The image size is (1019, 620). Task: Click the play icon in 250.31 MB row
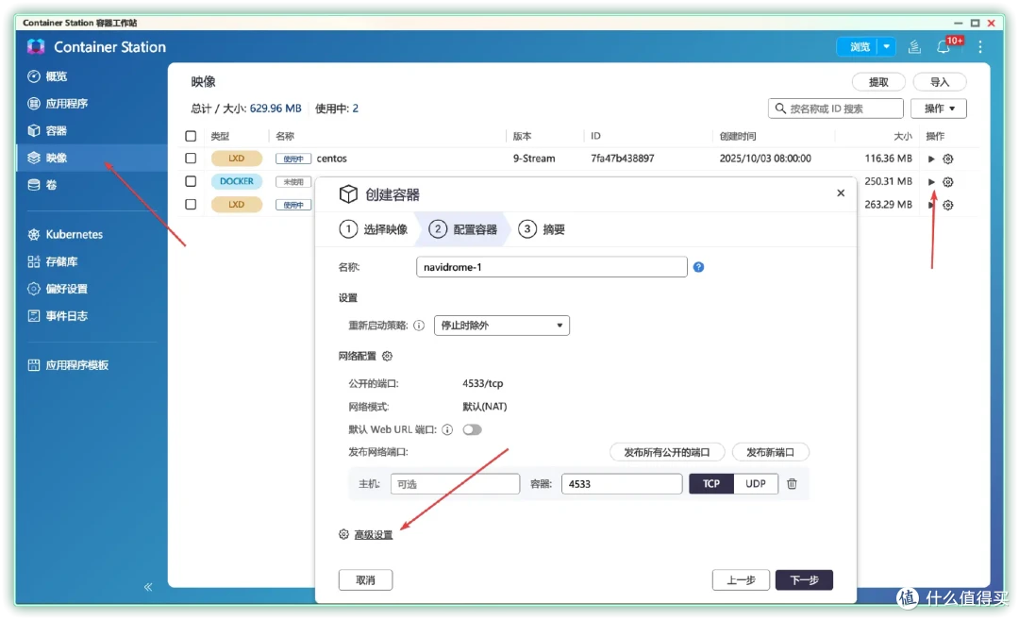pos(931,182)
